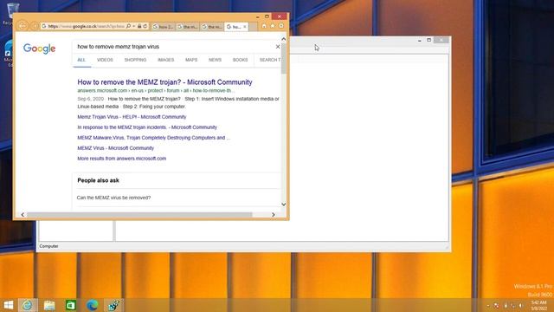The width and height of the screenshot is (554, 312).
Task: Click the horizontal scrollbar thumb
Action: (139, 215)
